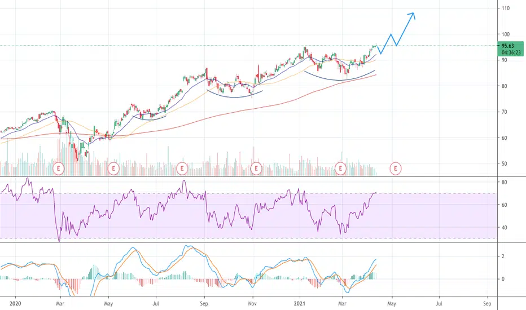Open the earnings marker near November 2020
The width and height of the screenshot is (526, 310).
click(x=256, y=168)
